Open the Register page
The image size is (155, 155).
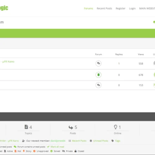click(x=121, y=8)
